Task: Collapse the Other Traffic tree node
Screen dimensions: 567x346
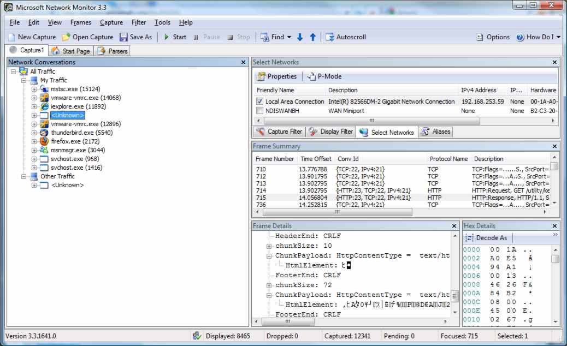Action: click(24, 176)
